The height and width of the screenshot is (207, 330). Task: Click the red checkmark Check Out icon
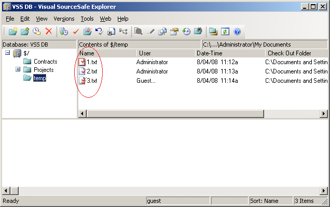coord(76,32)
